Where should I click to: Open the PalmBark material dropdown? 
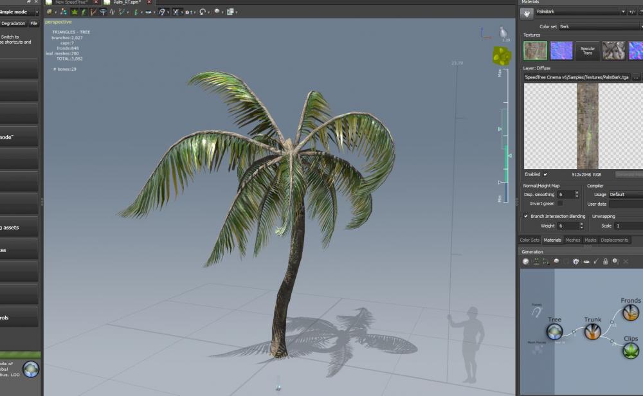tap(622, 12)
